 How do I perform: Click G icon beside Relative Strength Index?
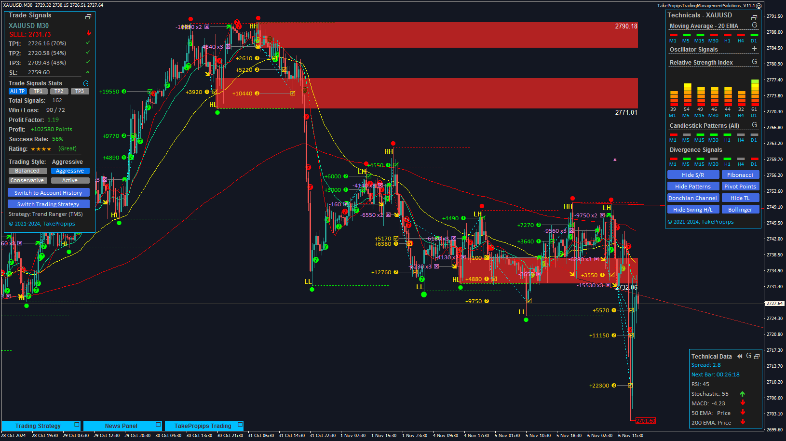click(755, 62)
